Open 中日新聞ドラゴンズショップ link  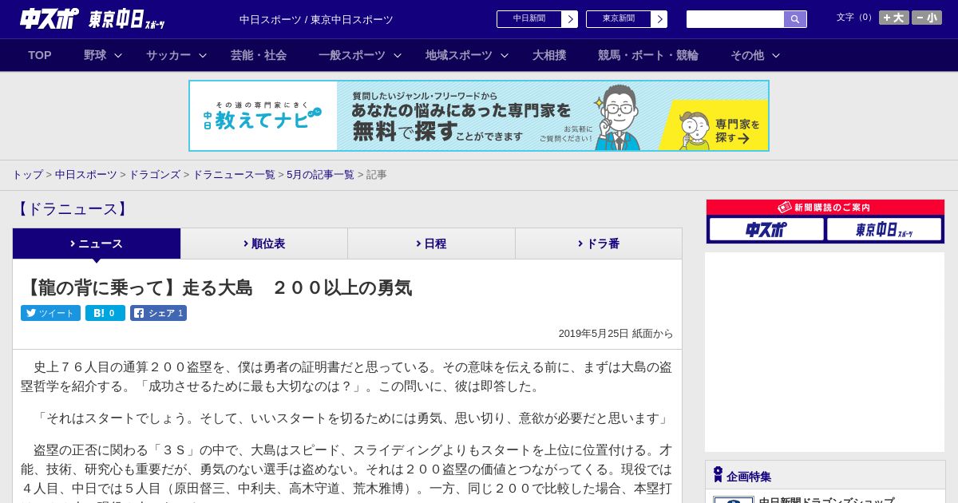tap(826, 501)
